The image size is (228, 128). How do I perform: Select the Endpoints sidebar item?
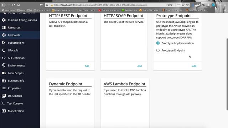(x=20, y=35)
